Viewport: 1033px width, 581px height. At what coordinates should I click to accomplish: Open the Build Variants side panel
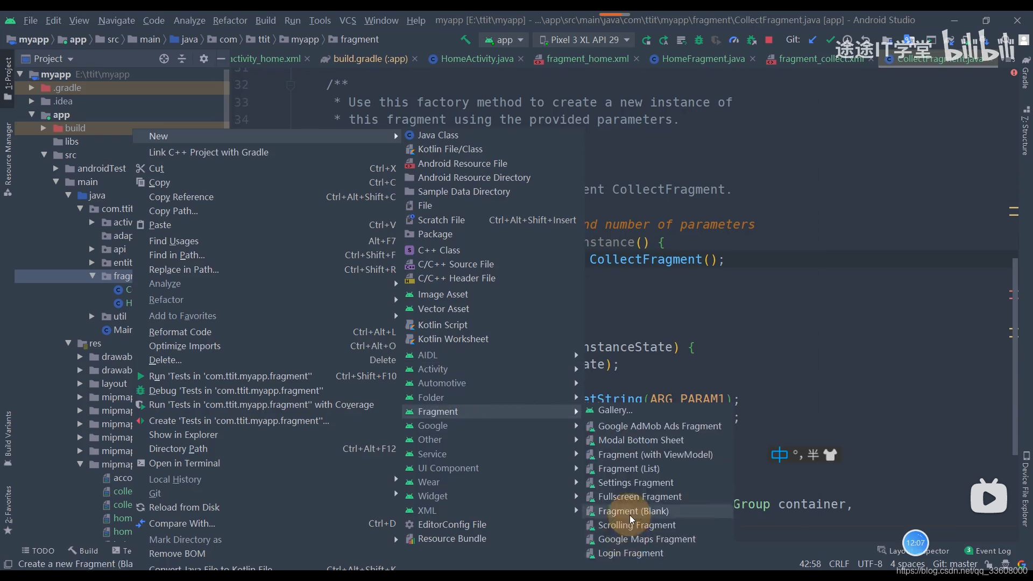[8, 438]
